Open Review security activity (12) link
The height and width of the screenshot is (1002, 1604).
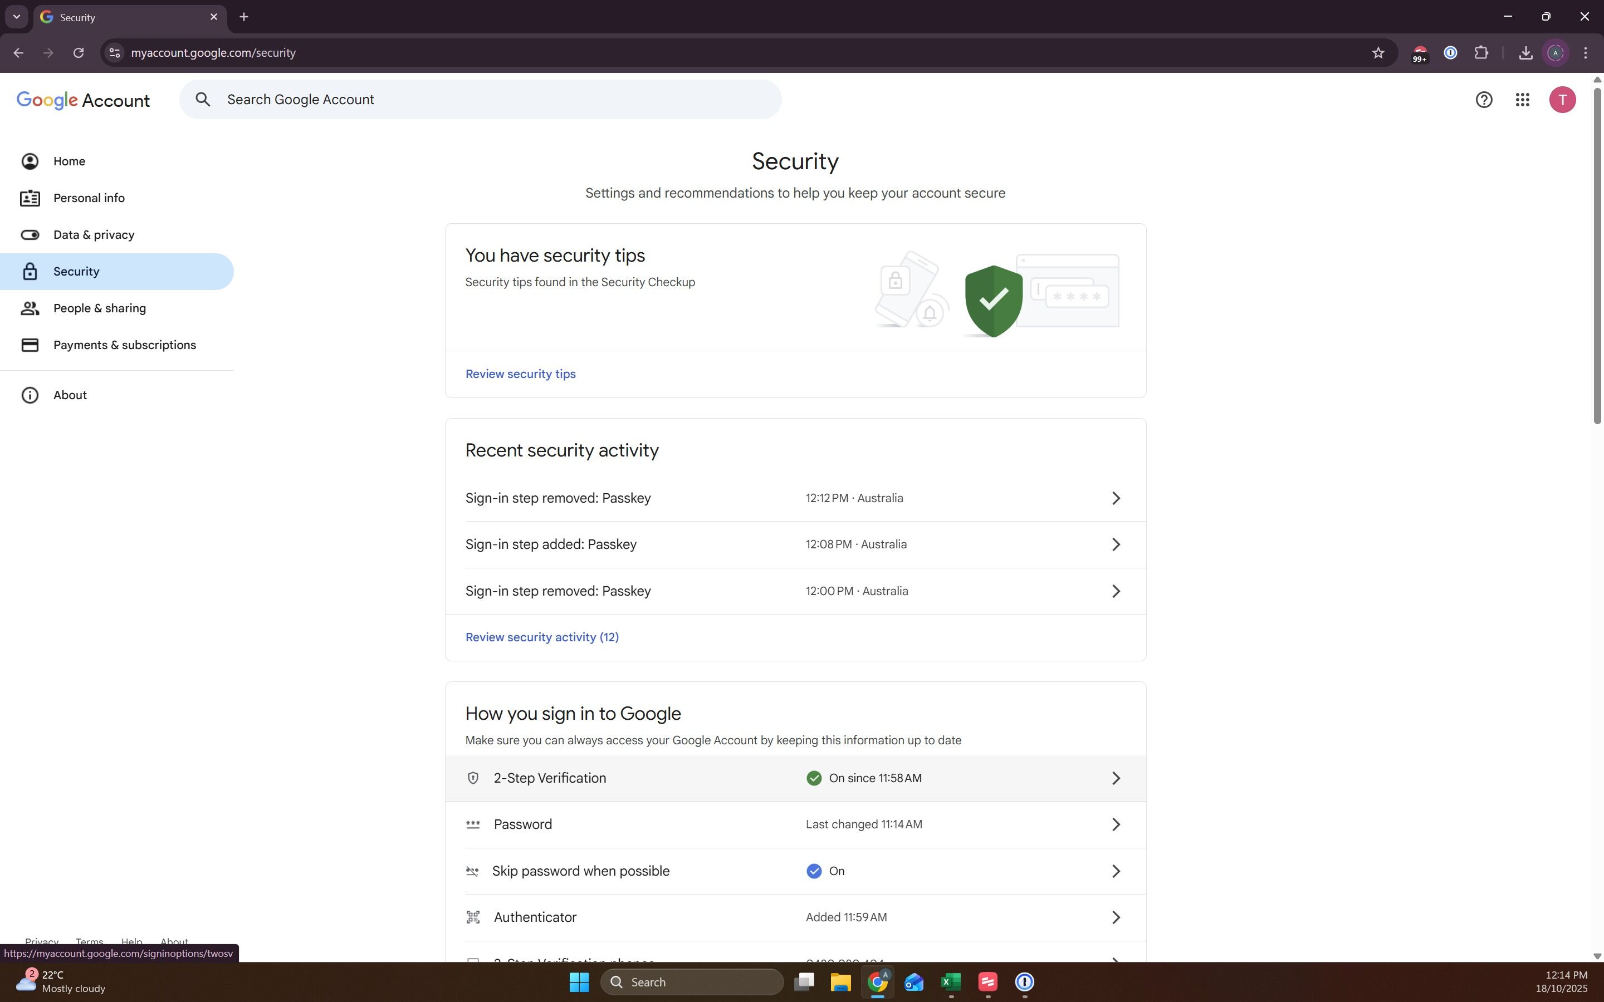541,637
